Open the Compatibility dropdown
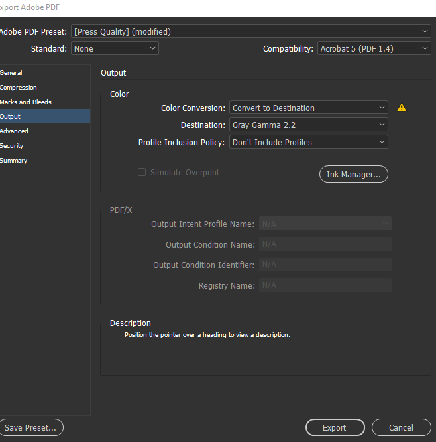436x442 pixels. (374, 48)
